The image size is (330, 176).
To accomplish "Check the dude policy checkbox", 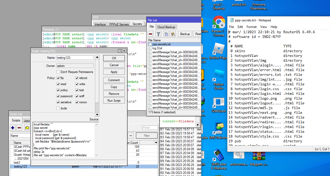I will (58, 108).
